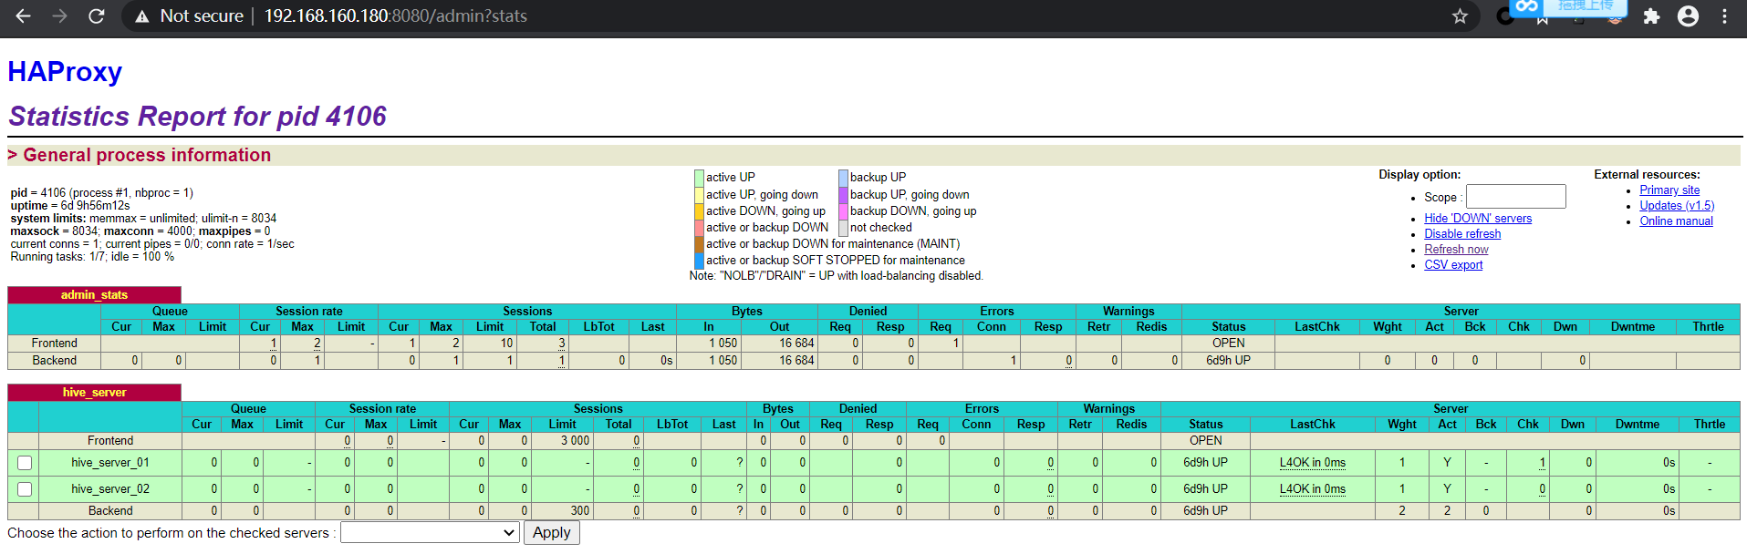Screen dimensions: 1747x554
Task: Open the Online manual link
Action: [x=1676, y=221]
